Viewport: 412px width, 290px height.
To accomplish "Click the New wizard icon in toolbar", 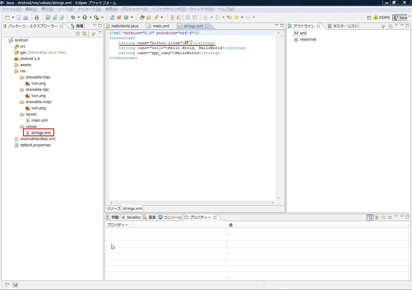I will (7, 17).
